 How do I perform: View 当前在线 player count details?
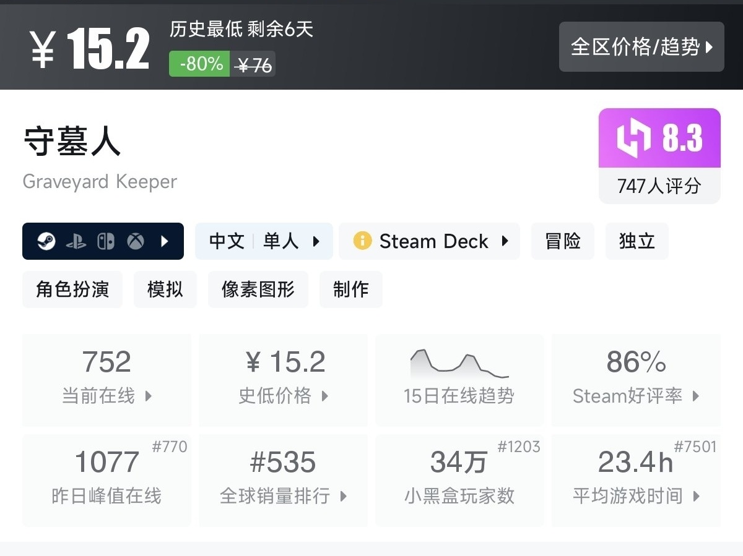point(106,380)
